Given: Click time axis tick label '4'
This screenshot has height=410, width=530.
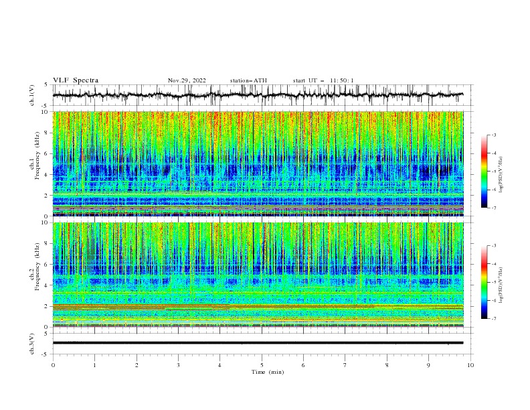Looking at the screenshot, I should [x=220, y=365].
